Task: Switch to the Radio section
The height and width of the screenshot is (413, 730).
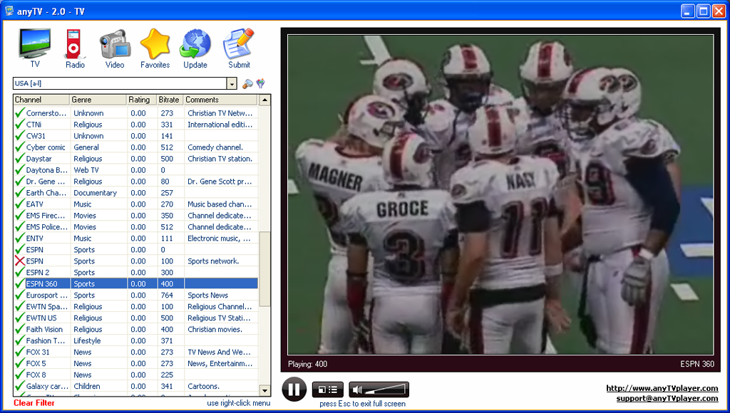Action: coord(74,47)
